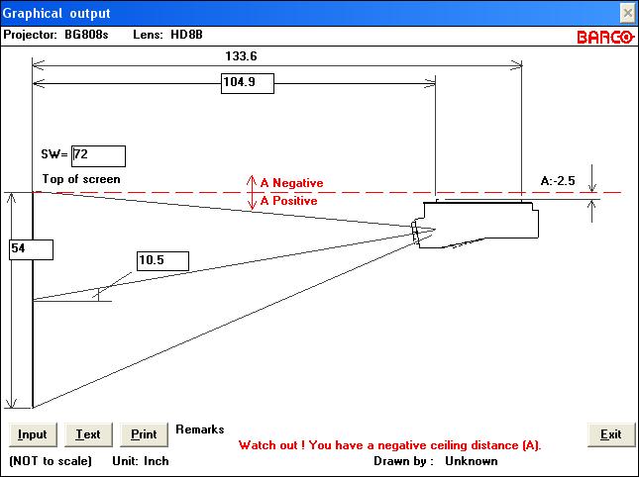
Task: Click the negative ceiling distance warning
Action: 389,445
